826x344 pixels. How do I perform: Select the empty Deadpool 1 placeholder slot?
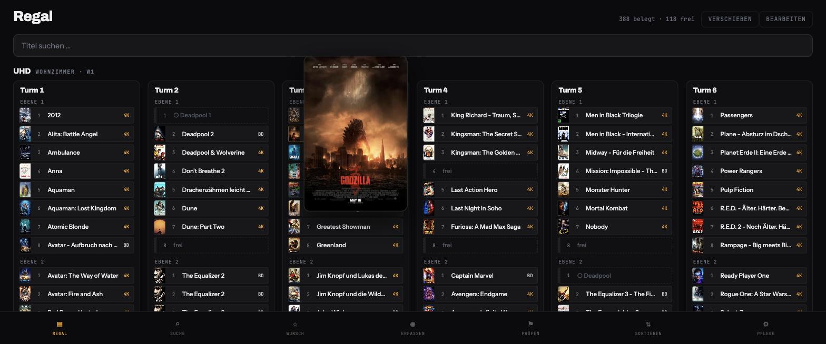click(x=211, y=115)
